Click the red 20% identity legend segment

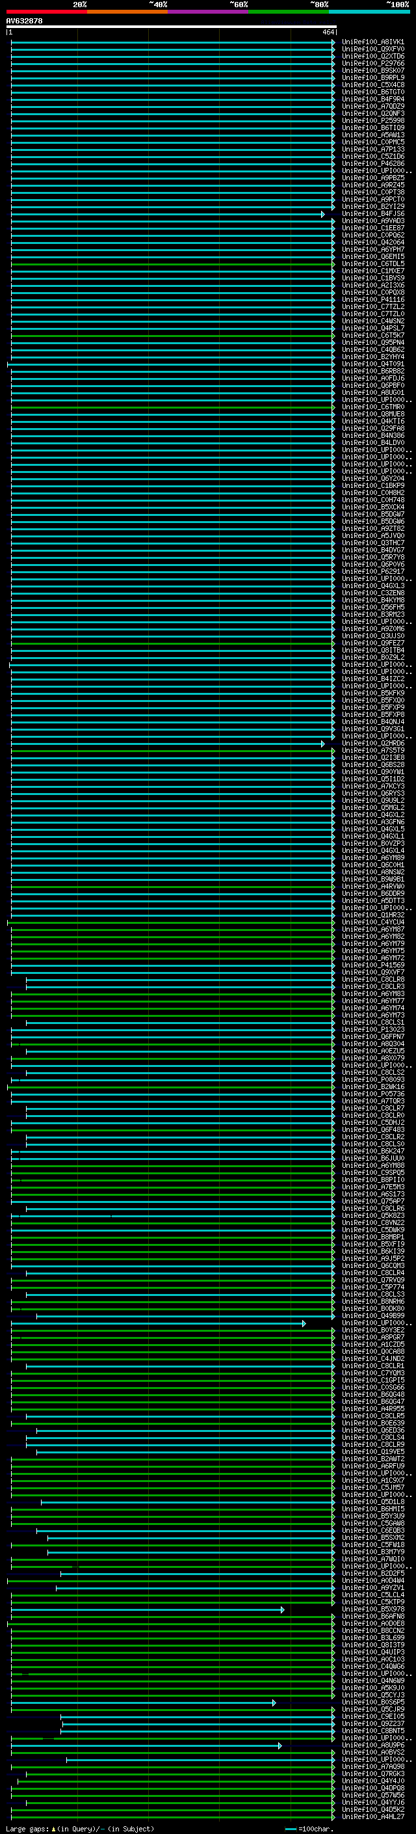[46, 12]
